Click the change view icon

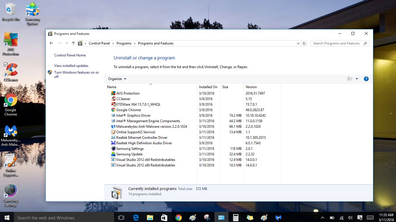tap(350, 79)
